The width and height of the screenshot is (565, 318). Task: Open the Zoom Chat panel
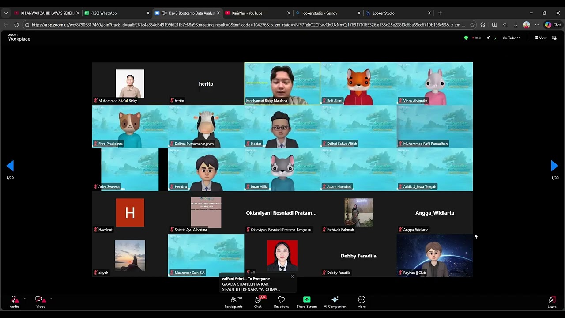click(258, 302)
